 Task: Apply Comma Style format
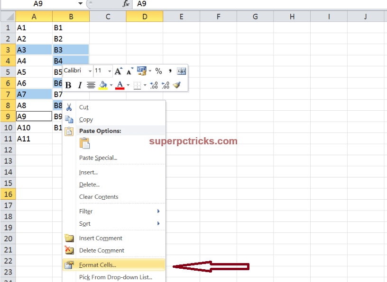pyautogui.click(x=170, y=71)
